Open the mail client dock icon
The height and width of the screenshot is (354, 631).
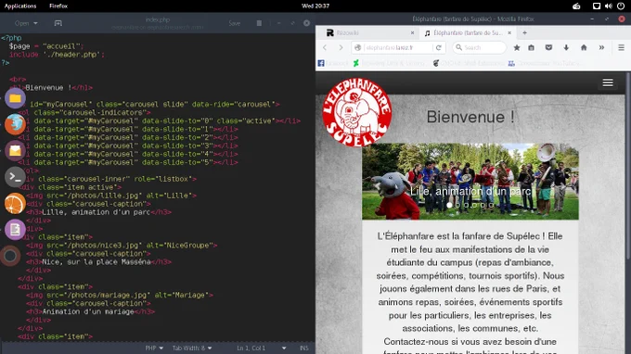click(15, 151)
